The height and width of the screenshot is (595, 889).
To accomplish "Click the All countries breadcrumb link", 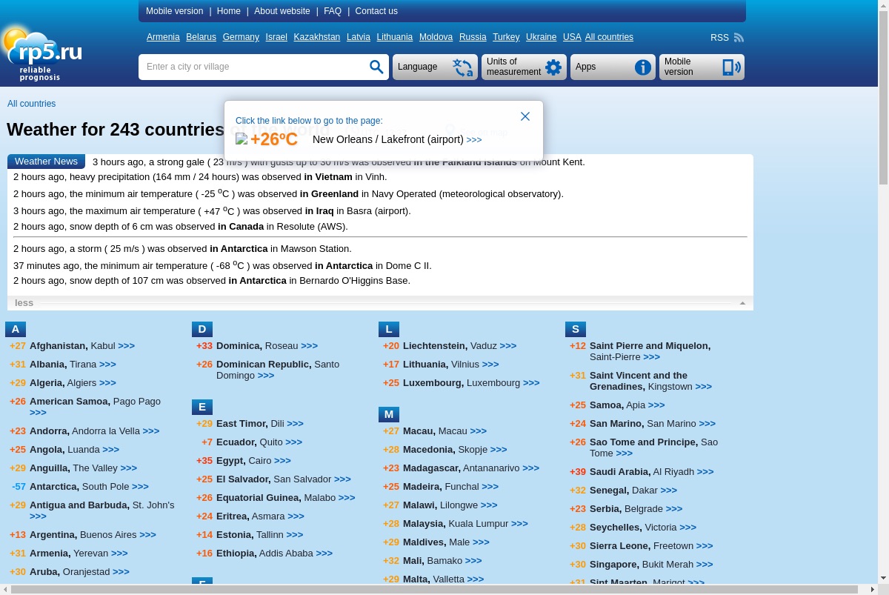I will pos(31,104).
